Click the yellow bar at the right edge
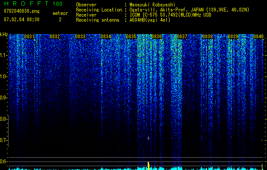Screen dimensions: 267x170 click(x=262, y=167)
